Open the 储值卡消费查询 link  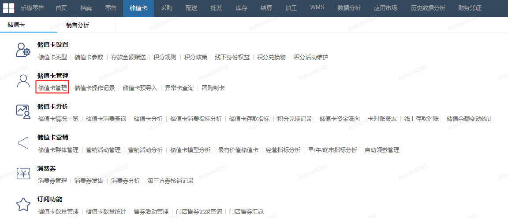click(106, 119)
